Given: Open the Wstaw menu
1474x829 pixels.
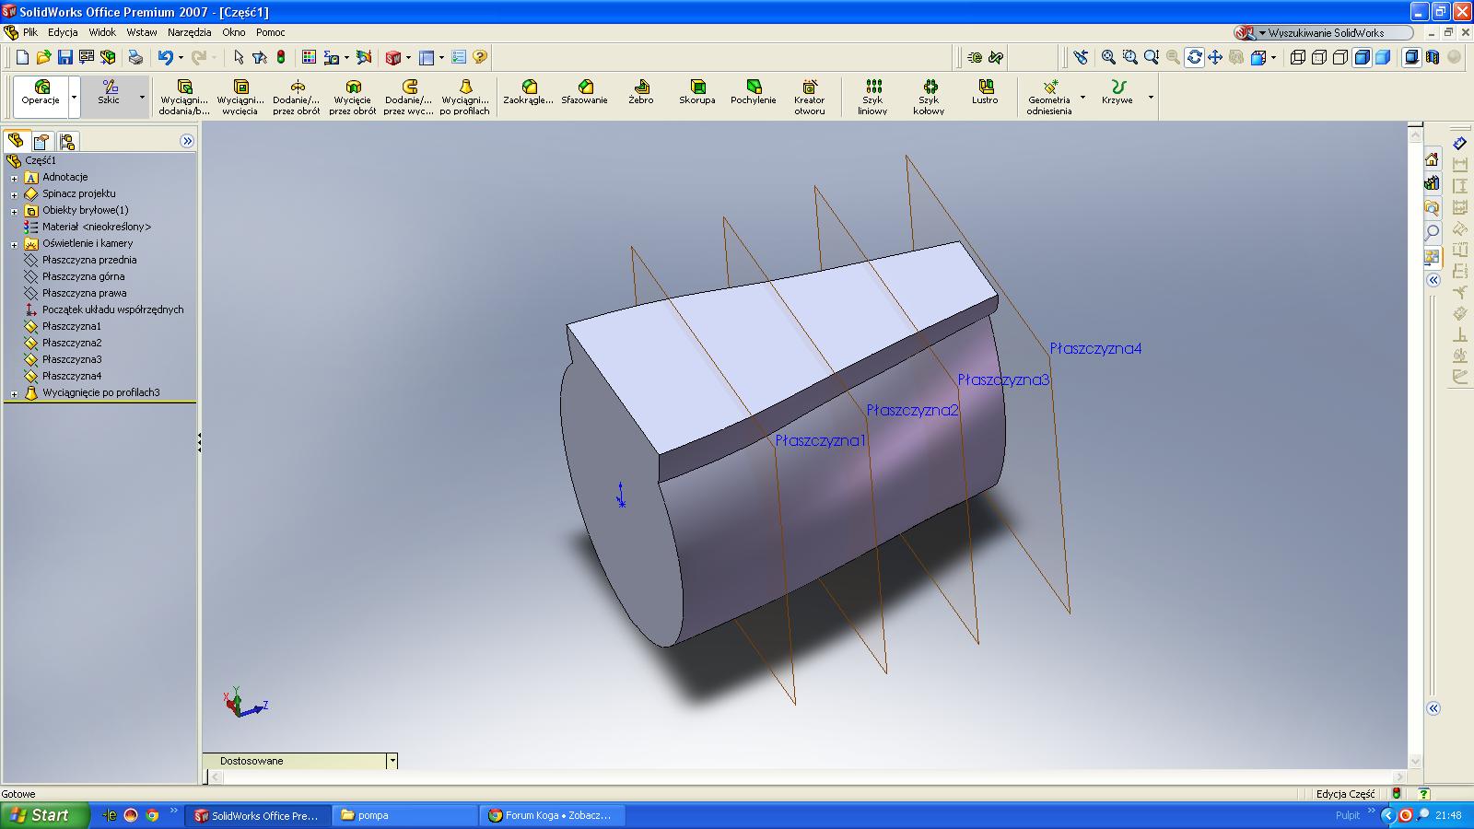Looking at the screenshot, I should pyautogui.click(x=142, y=32).
